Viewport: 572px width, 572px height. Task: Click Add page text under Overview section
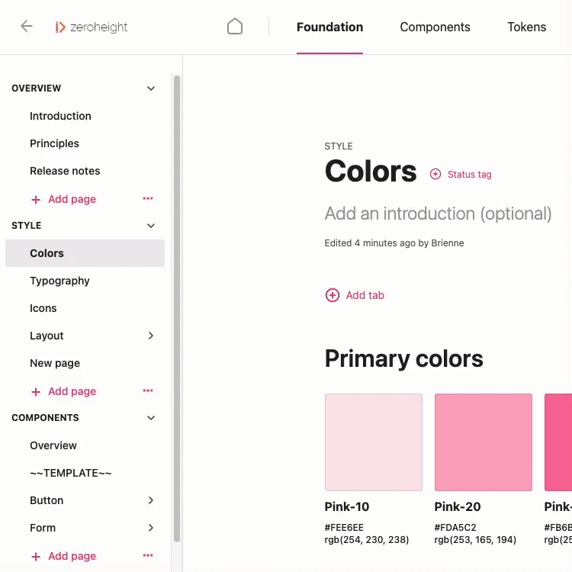coord(72,199)
